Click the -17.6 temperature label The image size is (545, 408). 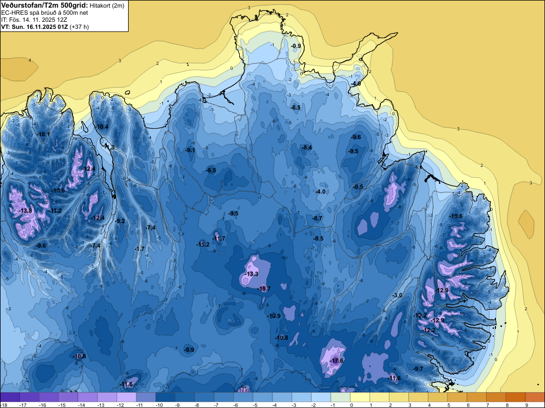click(x=336, y=361)
